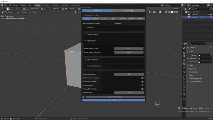Open the Blender logo menu
Viewport: 213px width, 120px height.
[2, 5]
